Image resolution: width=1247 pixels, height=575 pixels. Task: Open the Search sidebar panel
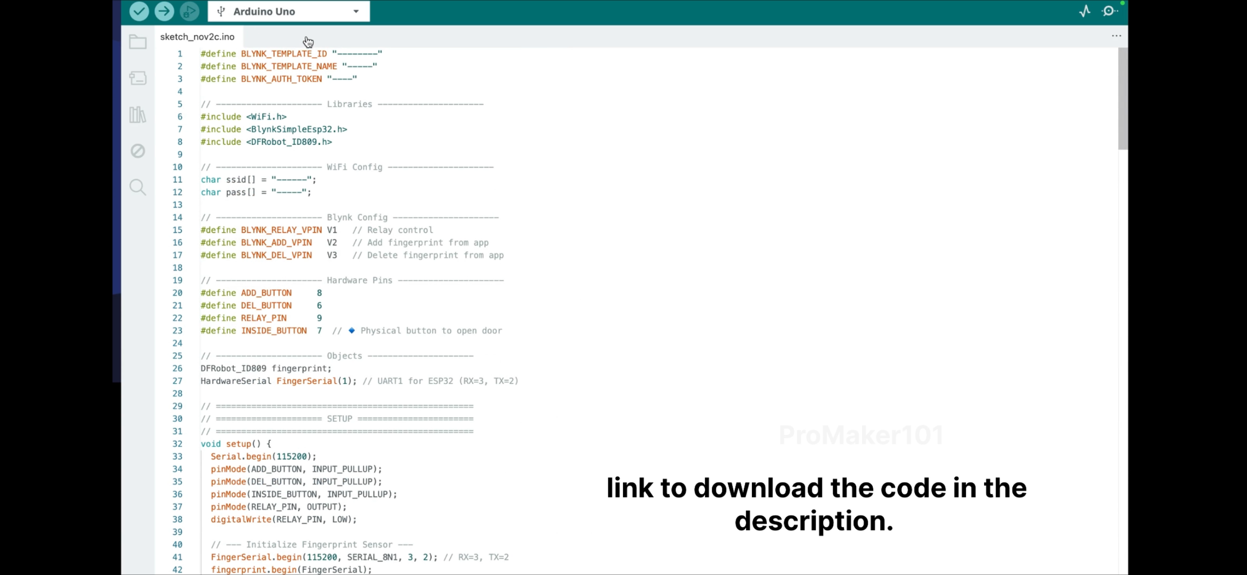tap(138, 187)
